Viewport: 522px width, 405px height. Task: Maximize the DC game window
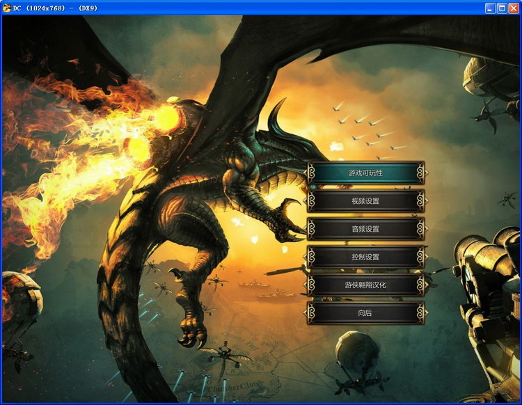(502, 8)
